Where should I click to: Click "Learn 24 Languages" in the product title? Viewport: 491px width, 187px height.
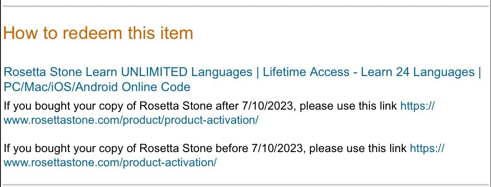[418, 72]
